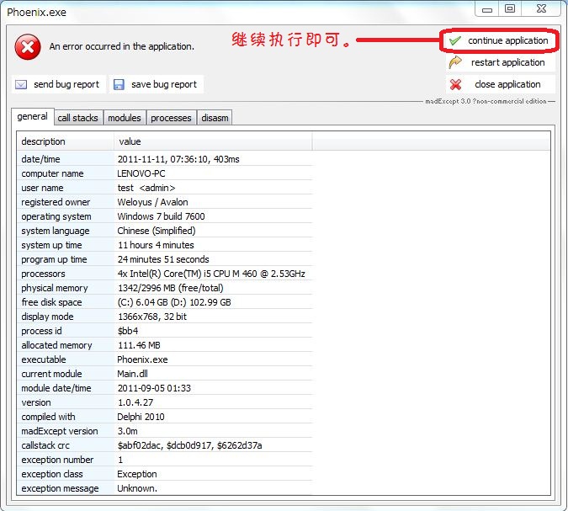
Task: Send bug report via text label
Action: pos(66,84)
